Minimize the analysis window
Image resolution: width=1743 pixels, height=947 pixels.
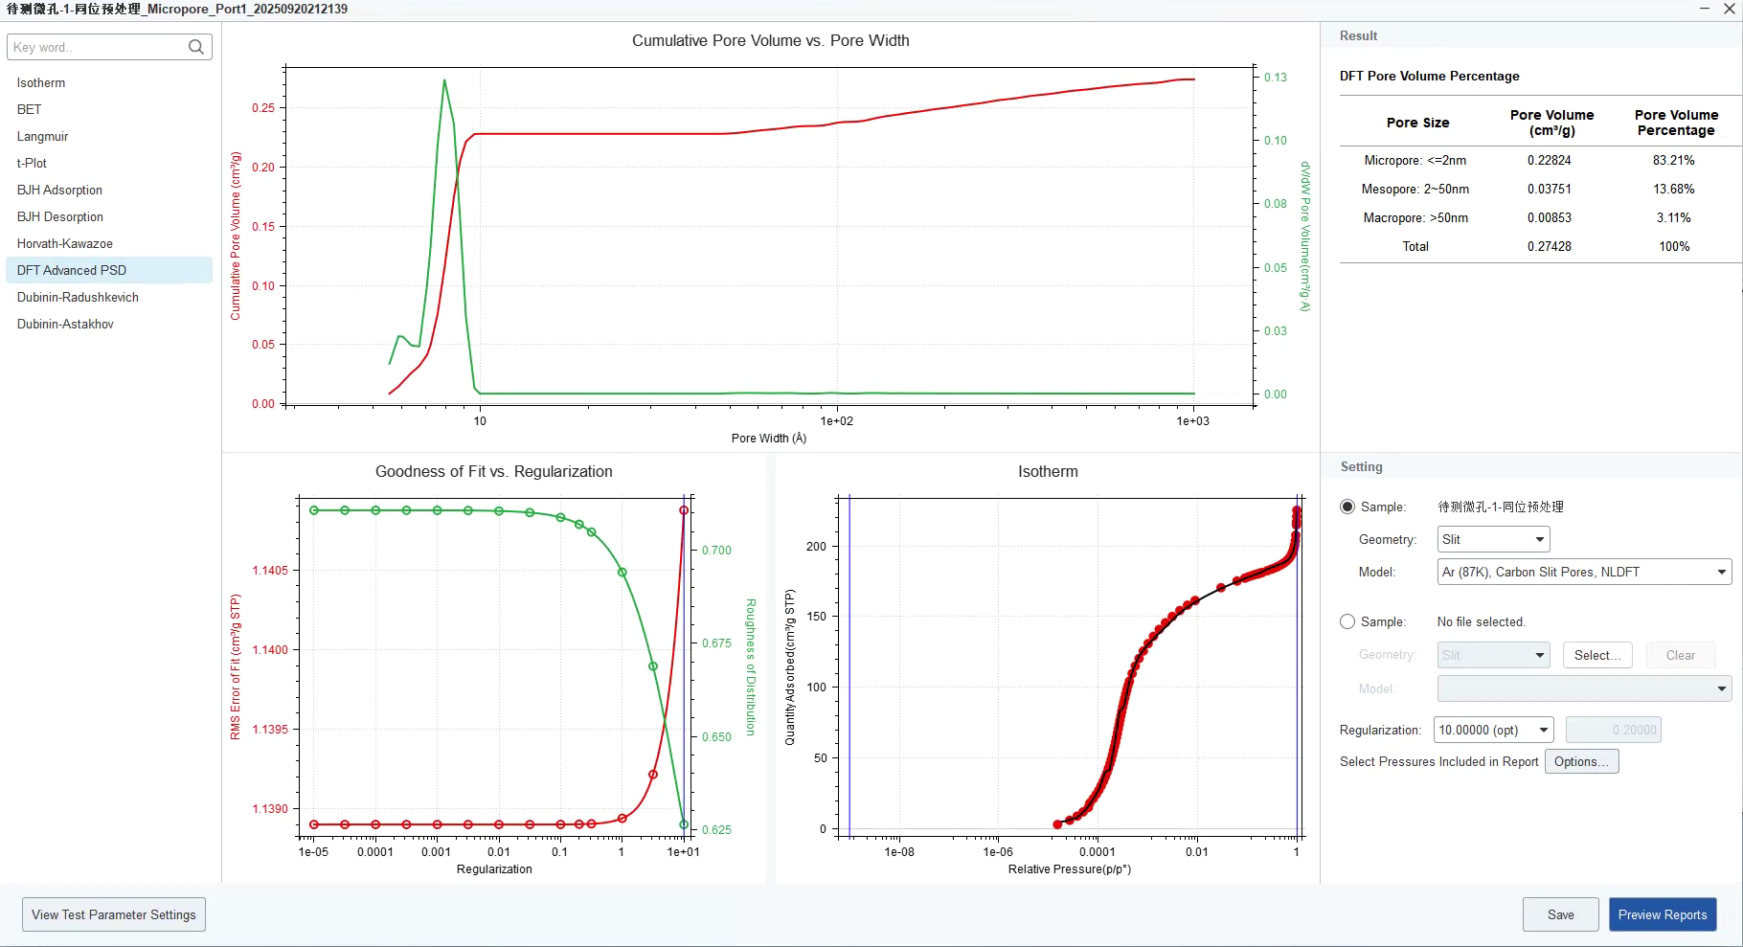click(x=1705, y=9)
